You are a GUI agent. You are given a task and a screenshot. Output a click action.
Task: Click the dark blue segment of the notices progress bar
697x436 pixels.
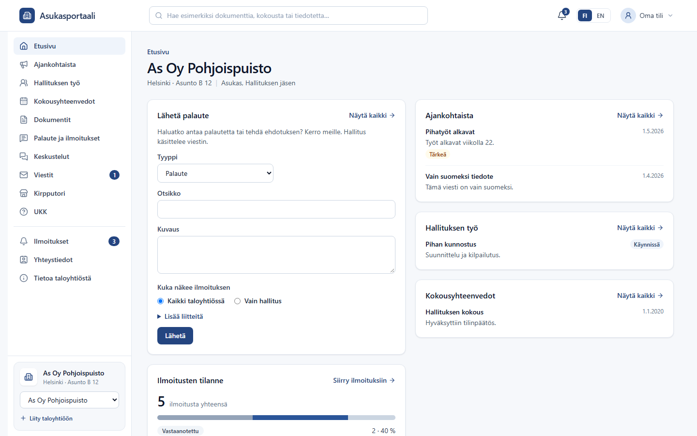pyautogui.click(x=300, y=418)
